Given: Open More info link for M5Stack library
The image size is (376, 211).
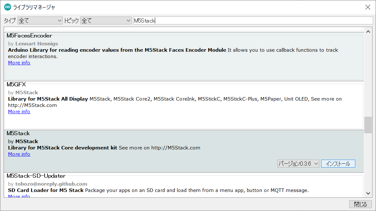Looking at the screenshot, I should tap(19, 154).
